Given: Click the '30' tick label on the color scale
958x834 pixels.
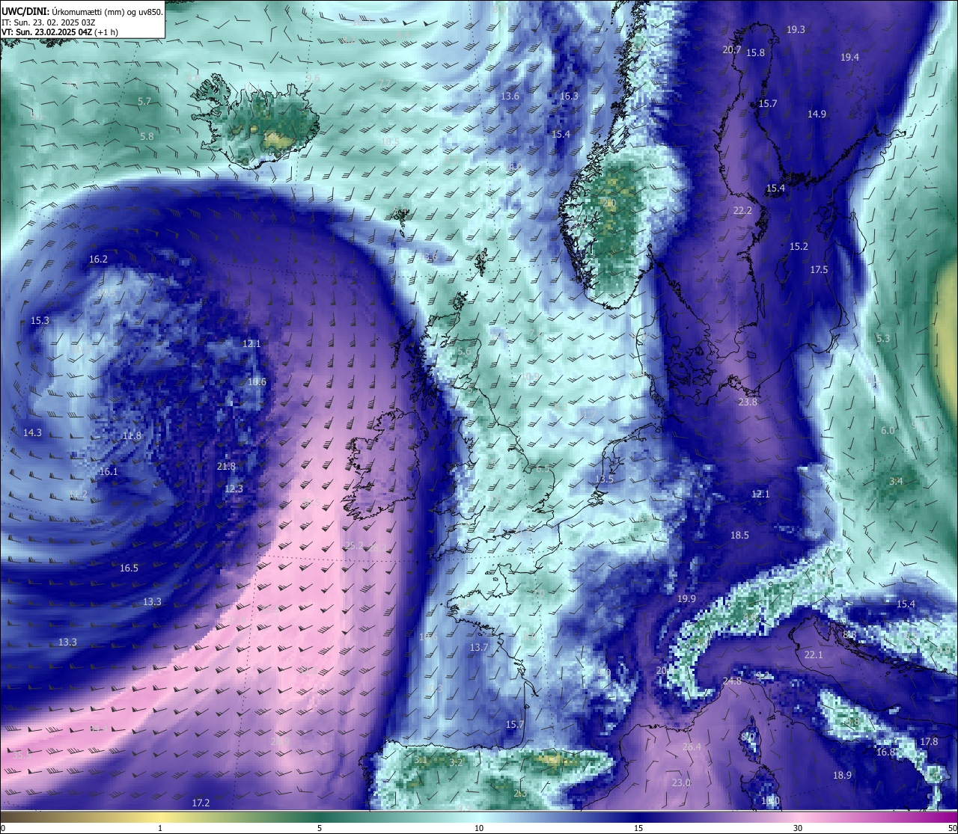Looking at the screenshot, I should pyautogui.click(x=798, y=828).
